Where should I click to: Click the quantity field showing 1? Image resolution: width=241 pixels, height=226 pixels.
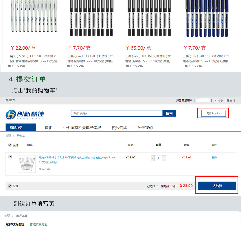click(x=158, y=158)
